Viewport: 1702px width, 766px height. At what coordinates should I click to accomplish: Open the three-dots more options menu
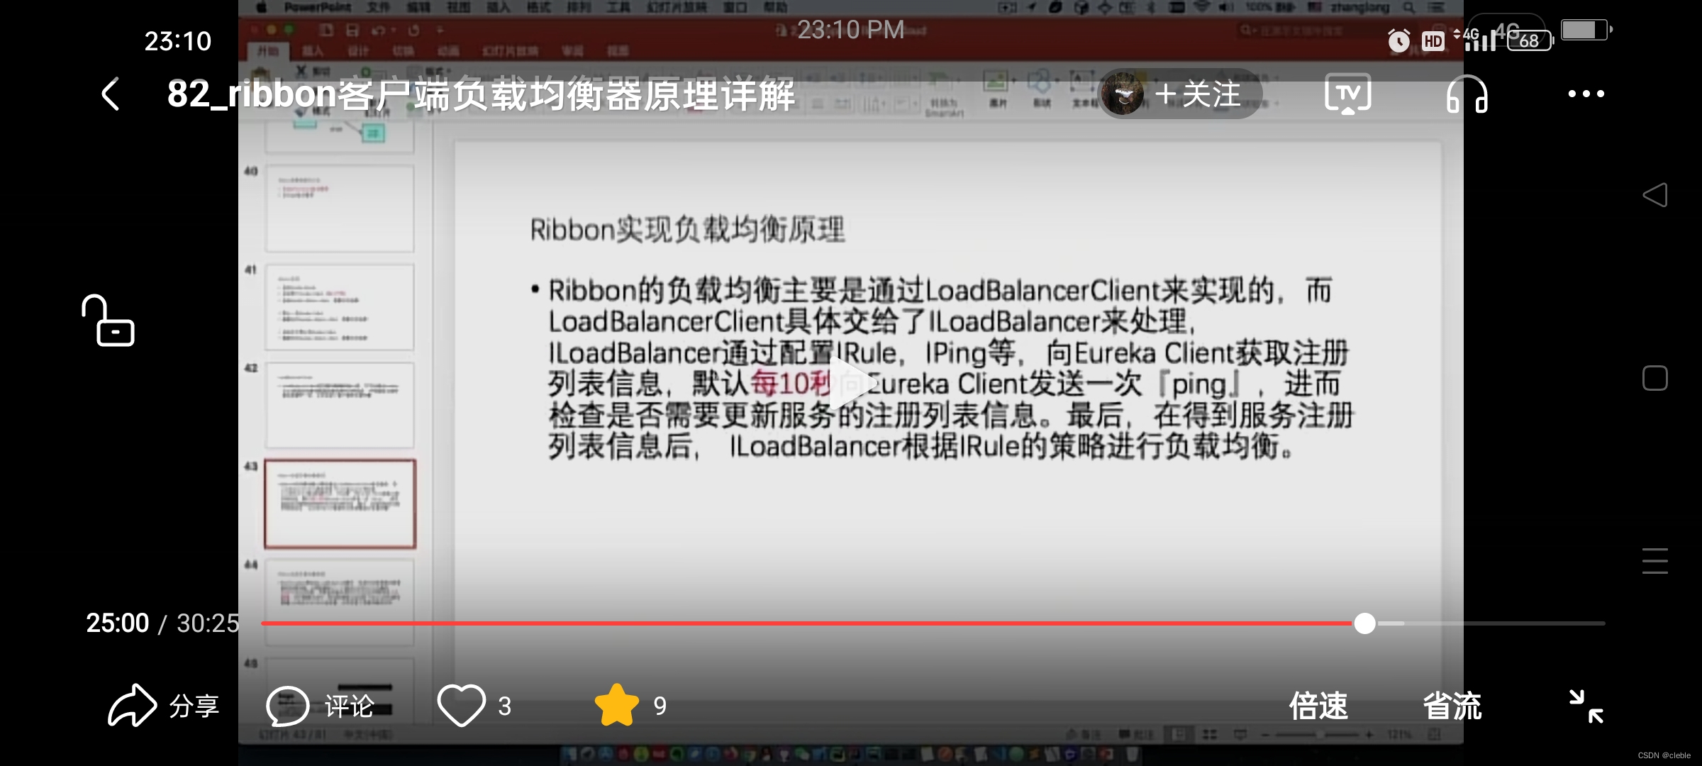pos(1586,94)
